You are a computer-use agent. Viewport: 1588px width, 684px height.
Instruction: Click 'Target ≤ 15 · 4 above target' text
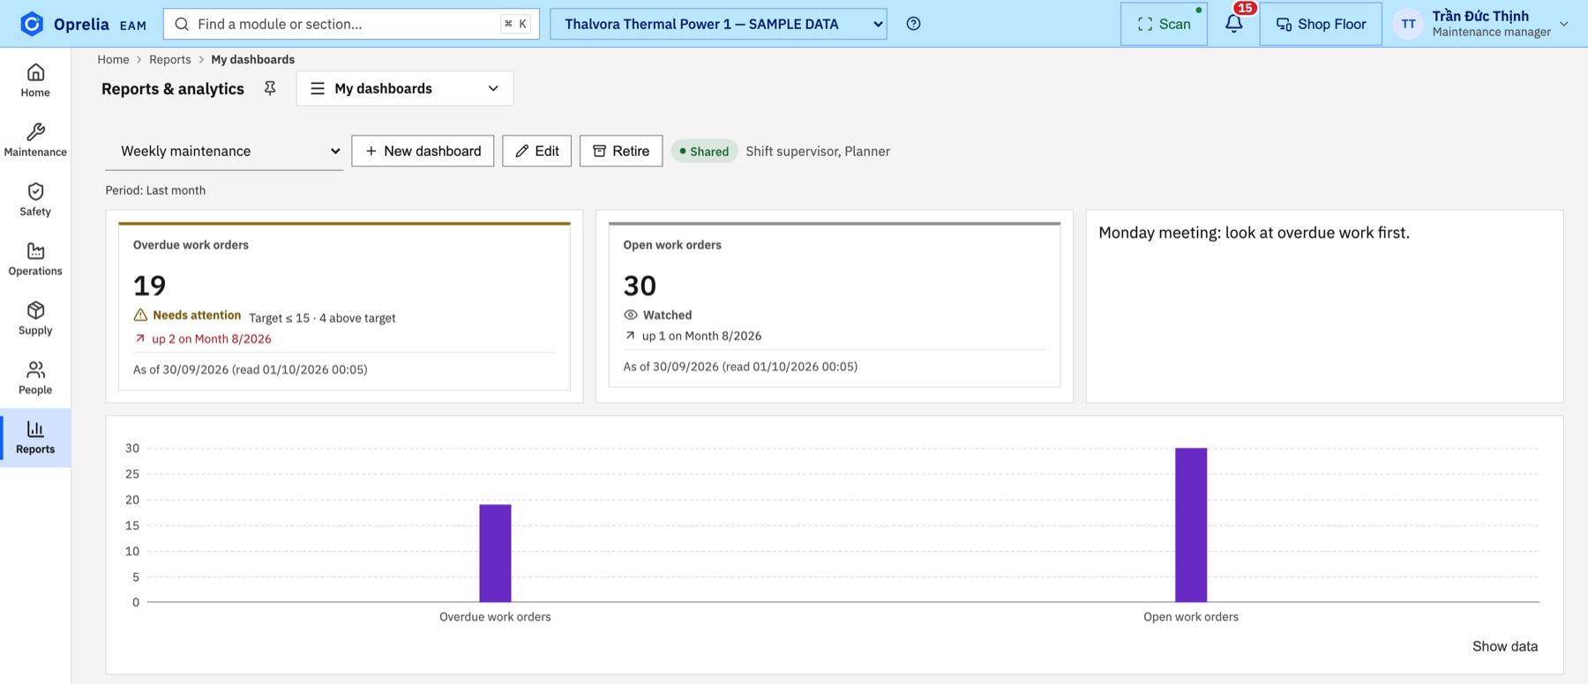point(322,318)
